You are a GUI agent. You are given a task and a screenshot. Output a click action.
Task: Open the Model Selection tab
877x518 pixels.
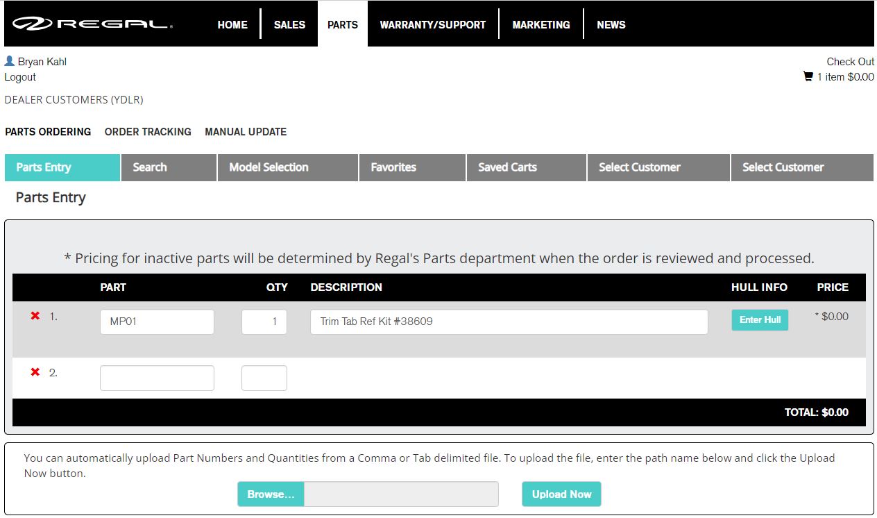point(269,167)
